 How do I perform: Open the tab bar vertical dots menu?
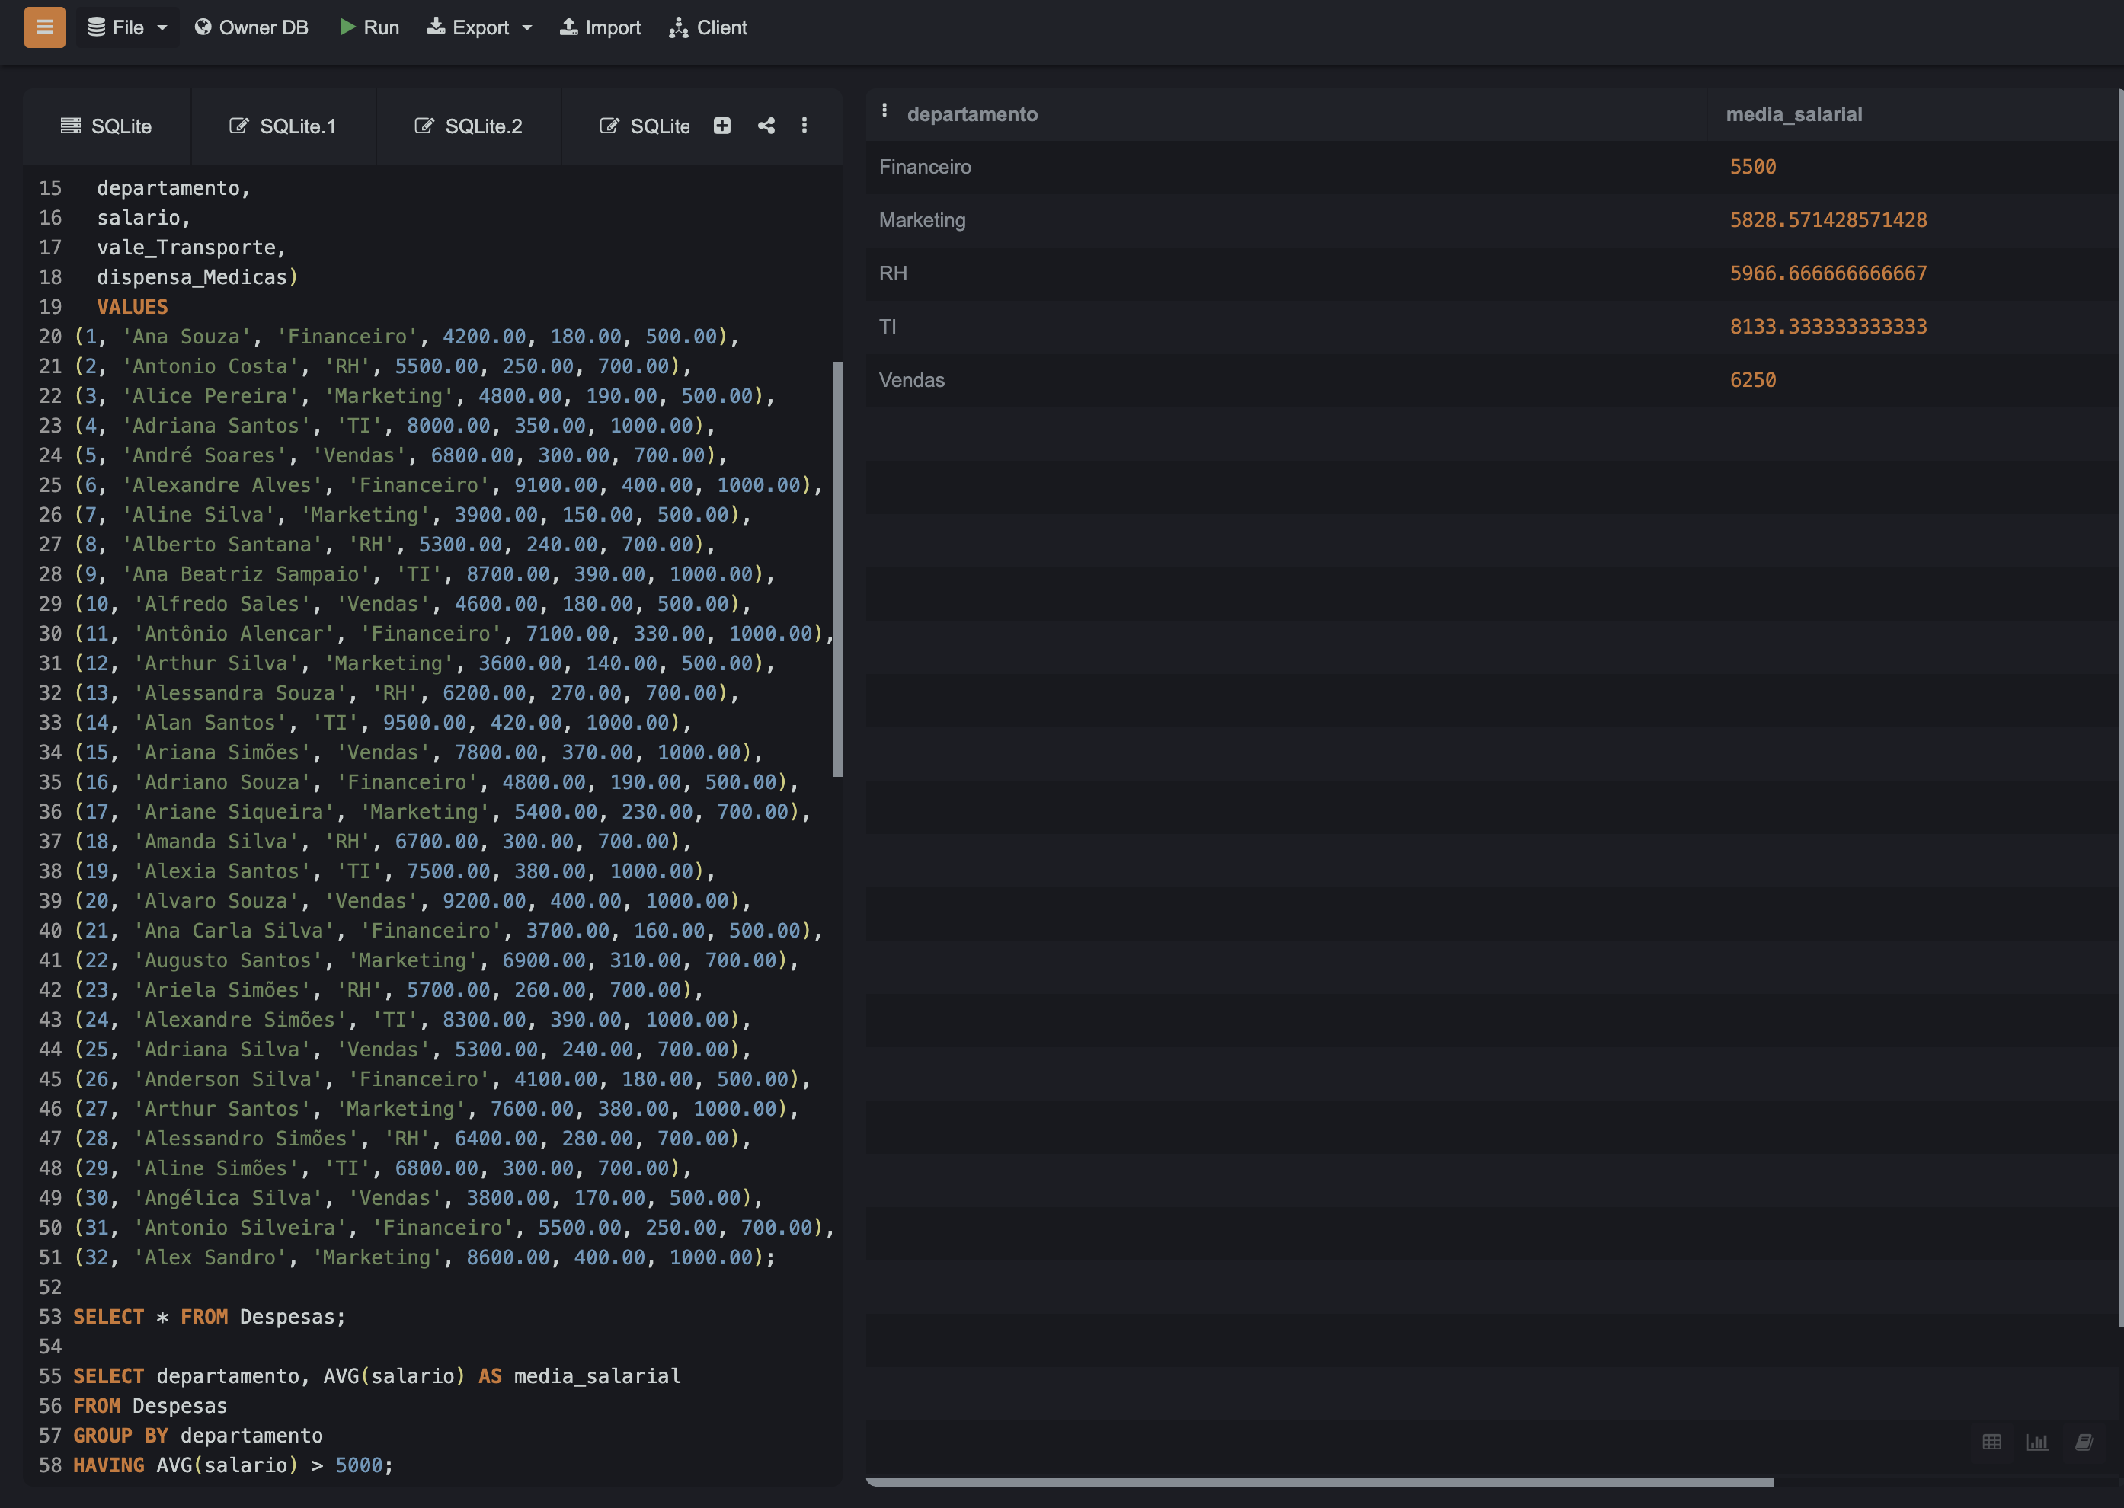click(x=804, y=126)
